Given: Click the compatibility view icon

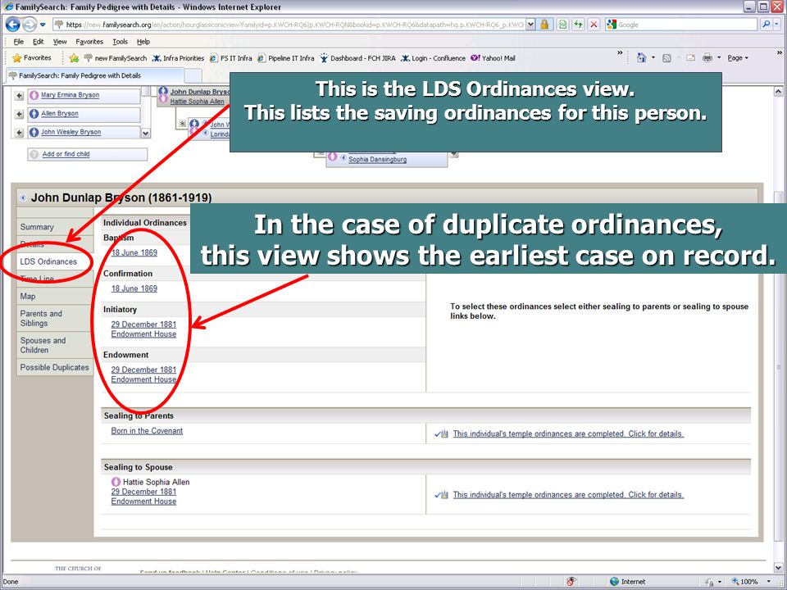Looking at the screenshot, I should pyautogui.click(x=564, y=25).
